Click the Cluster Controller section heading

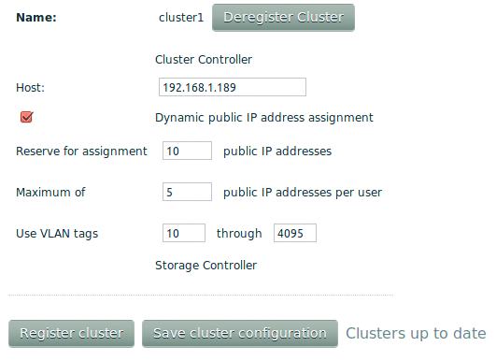[x=204, y=60]
